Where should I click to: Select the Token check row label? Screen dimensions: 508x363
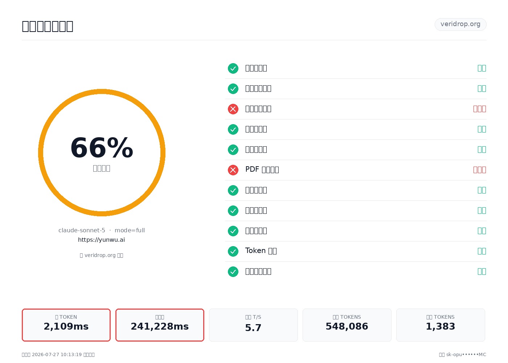[261, 251]
